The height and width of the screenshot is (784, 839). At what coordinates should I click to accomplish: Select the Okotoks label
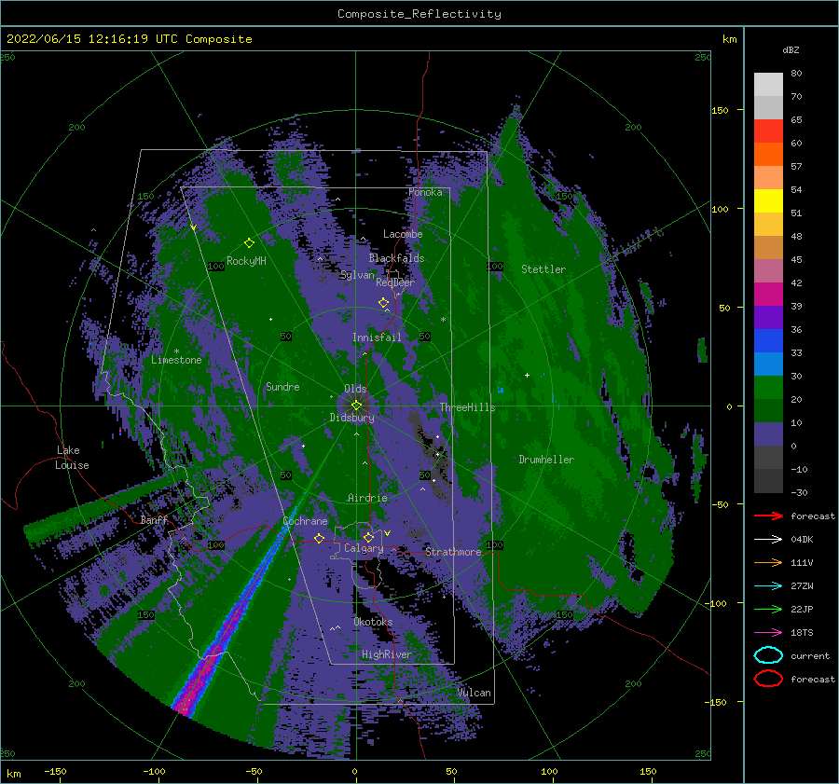click(373, 622)
